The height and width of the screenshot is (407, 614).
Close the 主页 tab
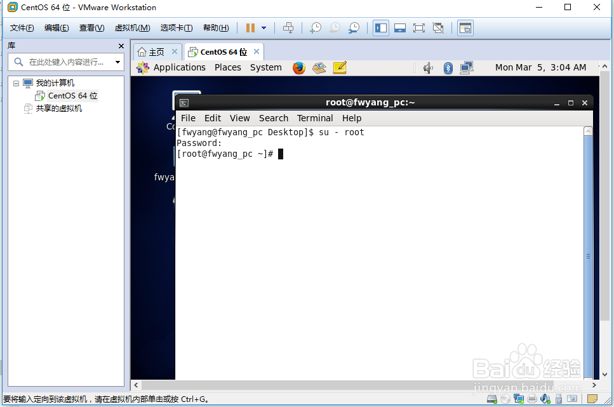175,51
